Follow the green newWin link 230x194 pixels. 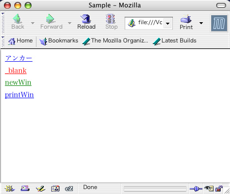pos(18,82)
